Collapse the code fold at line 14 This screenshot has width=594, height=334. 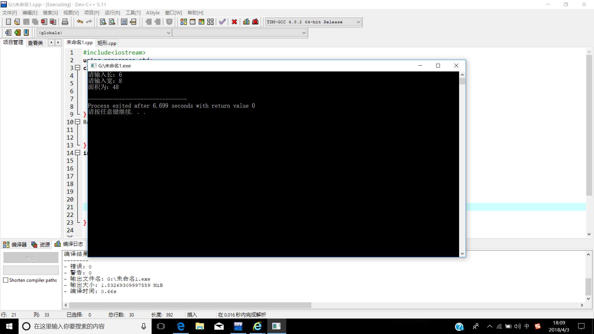[78, 153]
